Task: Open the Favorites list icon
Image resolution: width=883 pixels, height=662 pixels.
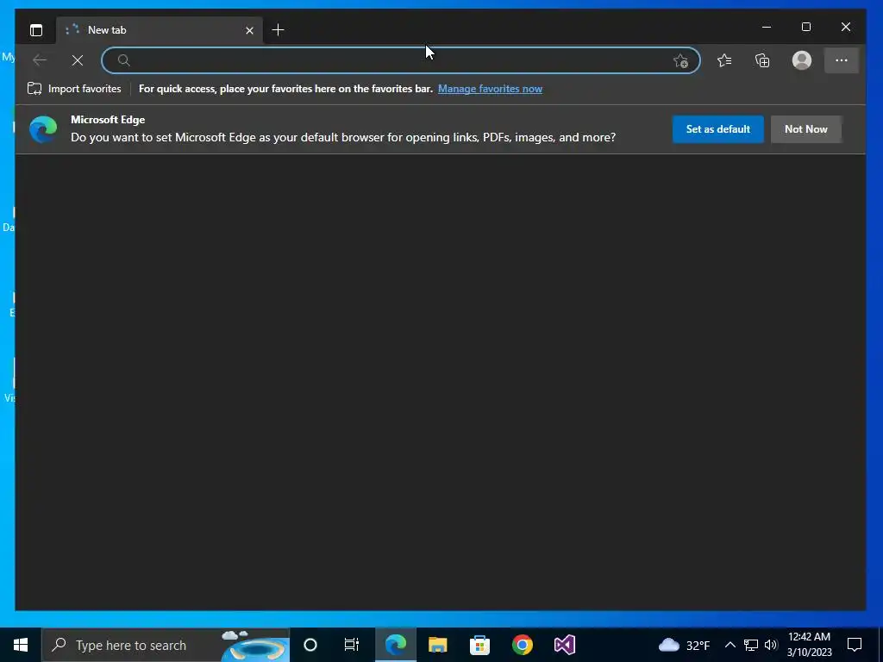Action: point(724,60)
